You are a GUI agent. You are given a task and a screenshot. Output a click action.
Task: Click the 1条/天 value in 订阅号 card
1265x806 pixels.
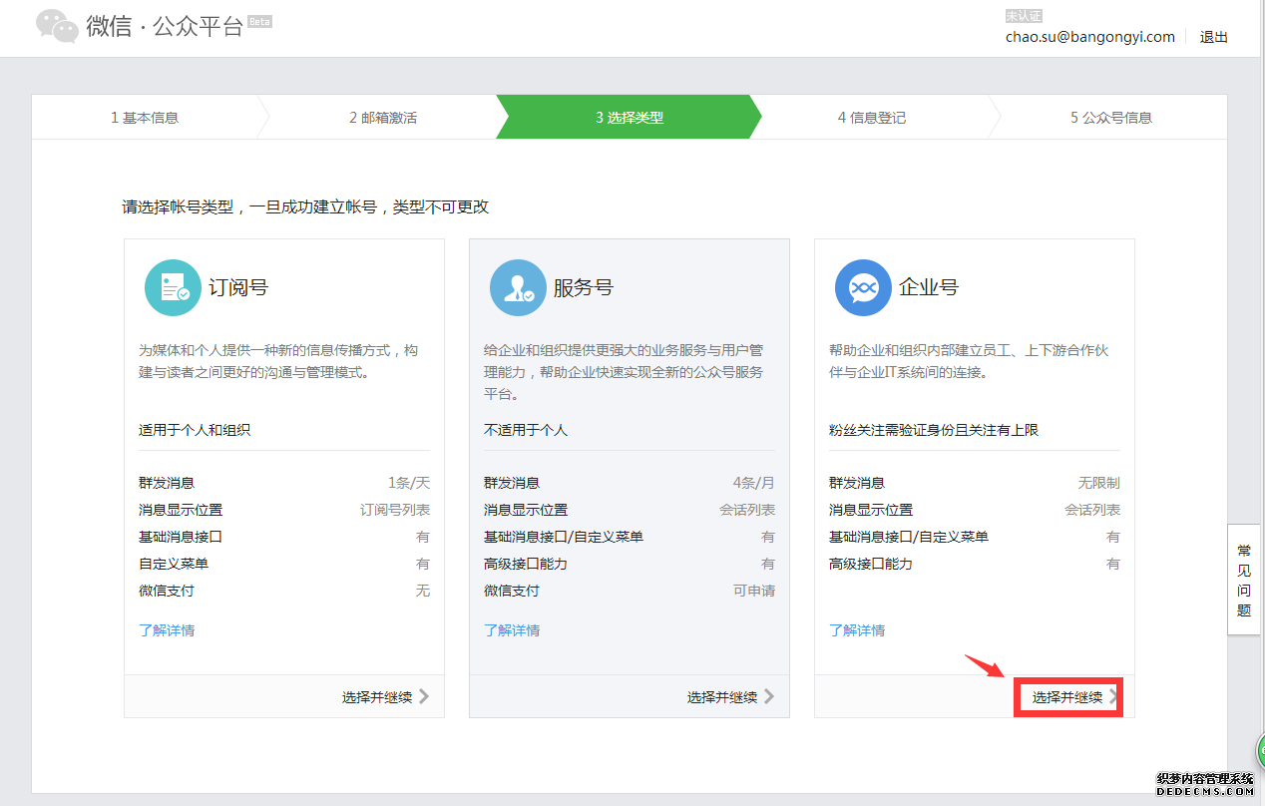point(409,483)
